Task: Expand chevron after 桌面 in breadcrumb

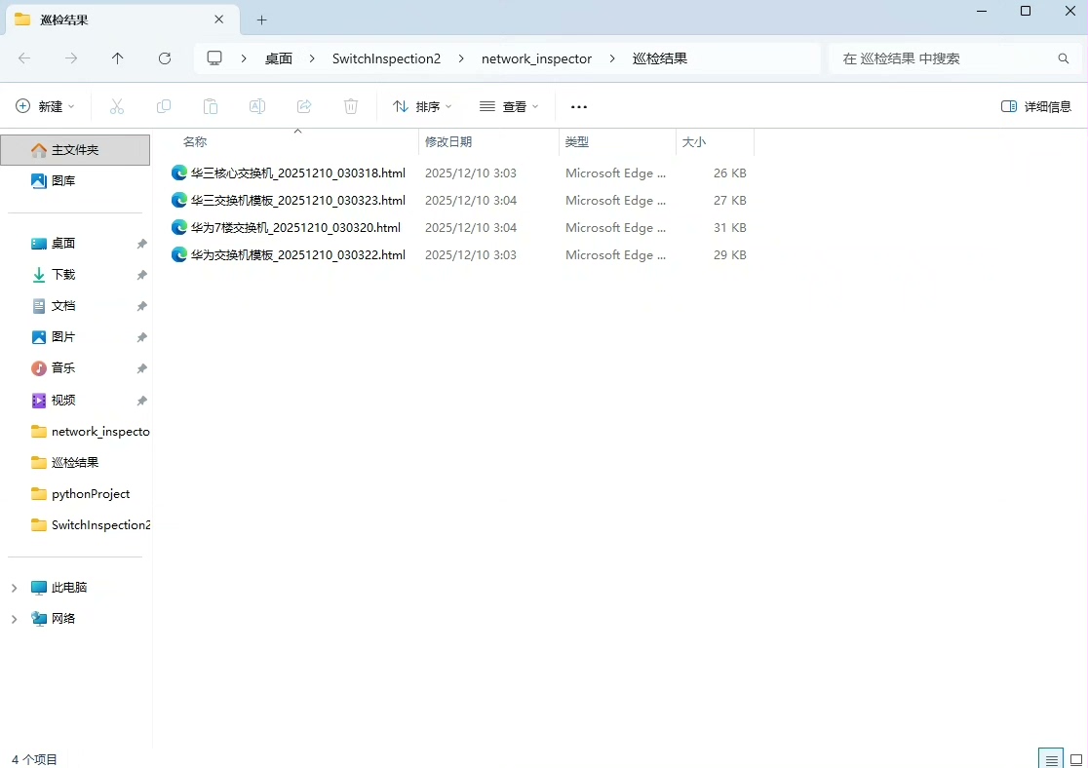Action: (x=312, y=58)
